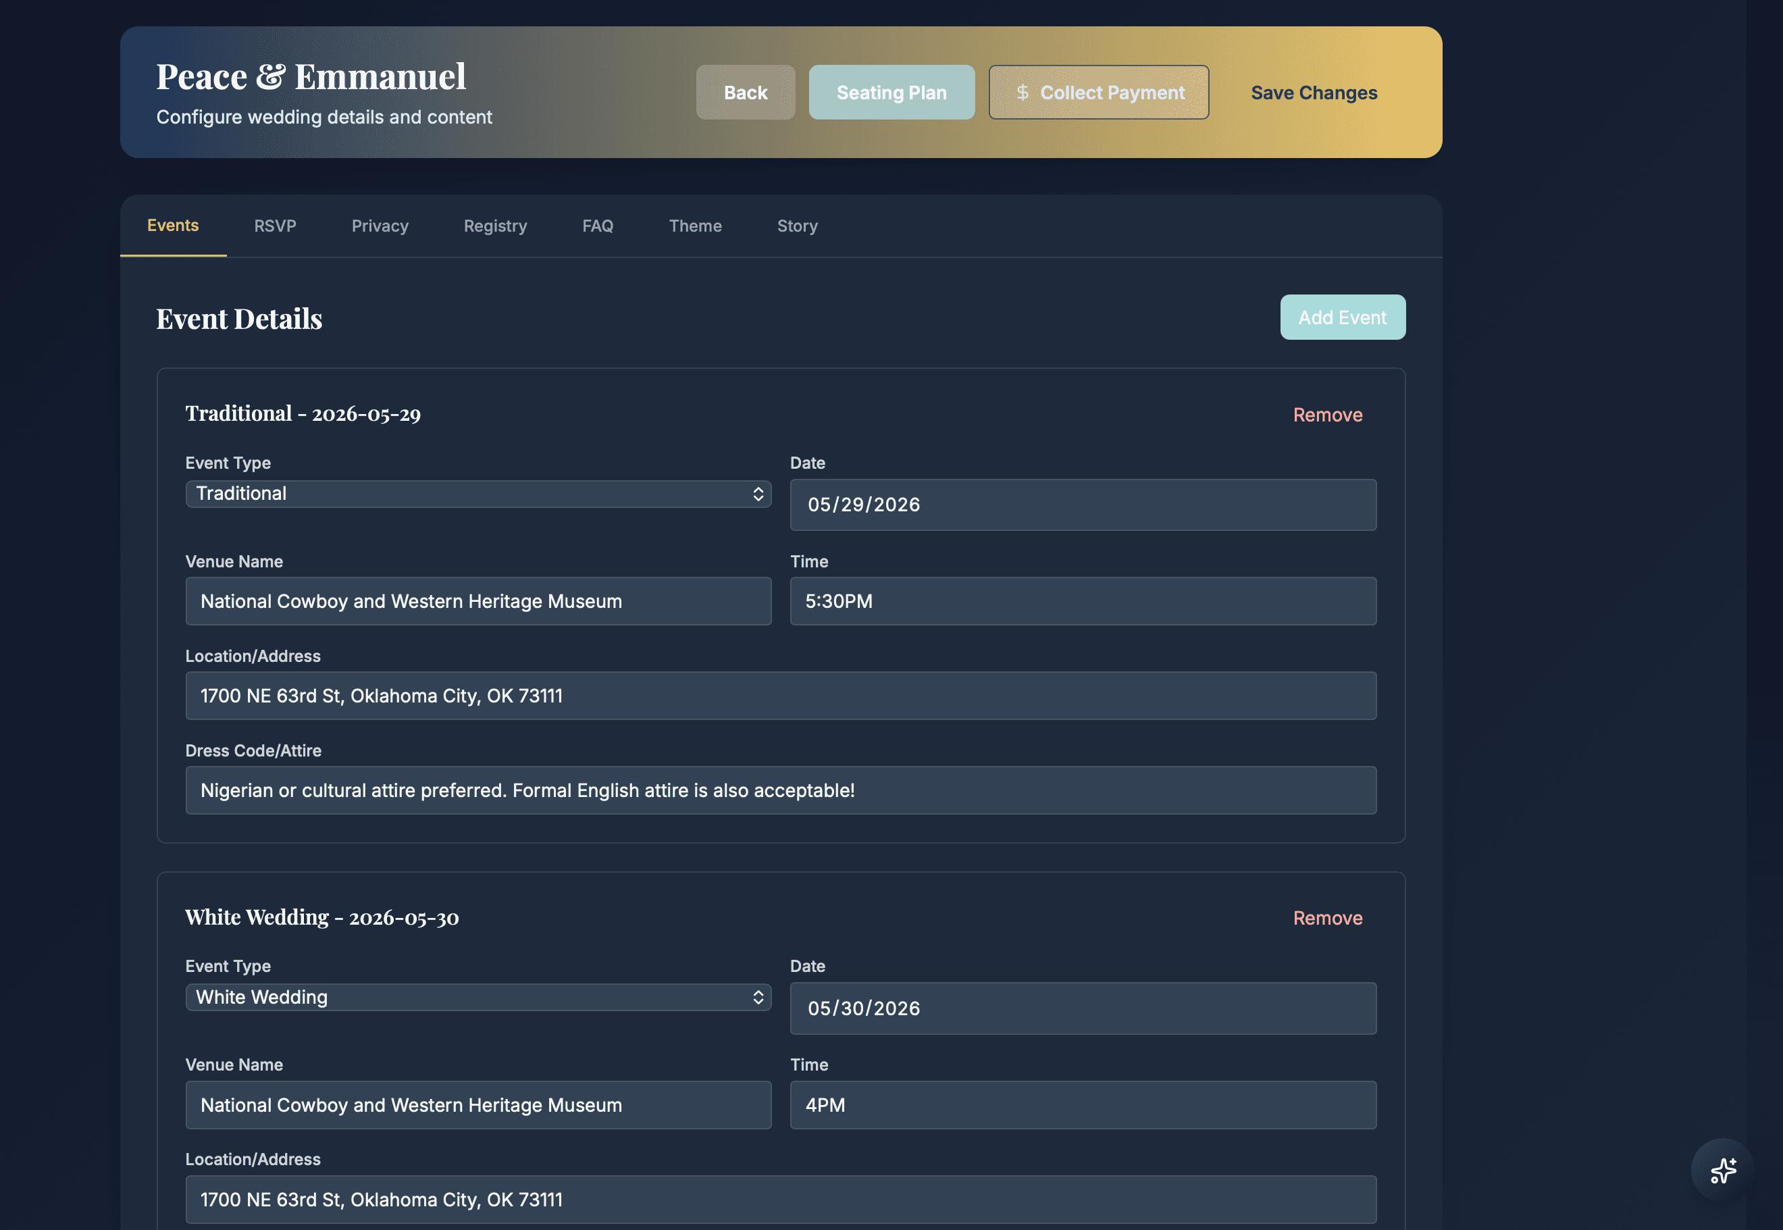The image size is (1783, 1230).
Task: Select the Events tab
Action: coord(173,226)
